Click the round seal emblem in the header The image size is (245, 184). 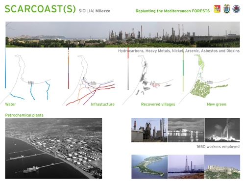[236, 9]
